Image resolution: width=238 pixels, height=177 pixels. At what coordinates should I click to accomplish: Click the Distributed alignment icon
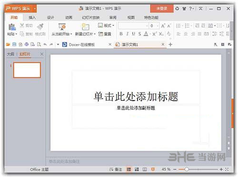(x=206, y=34)
